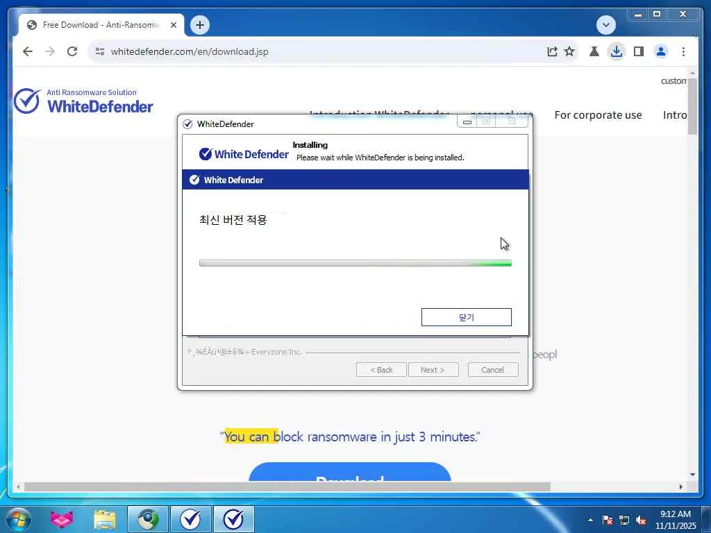Click the 닫기 button in installer
Screen dimensions: 711x533
(466, 317)
